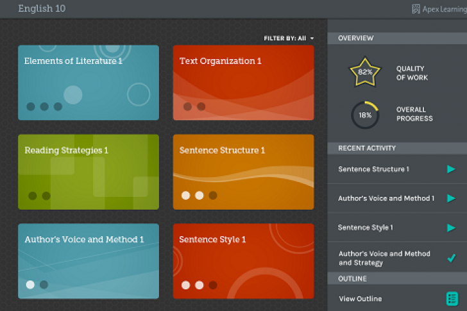Image resolution: width=467 pixels, height=311 pixels.
Task: Open Author's Voice and Method 1 card
Action: tap(89, 261)
